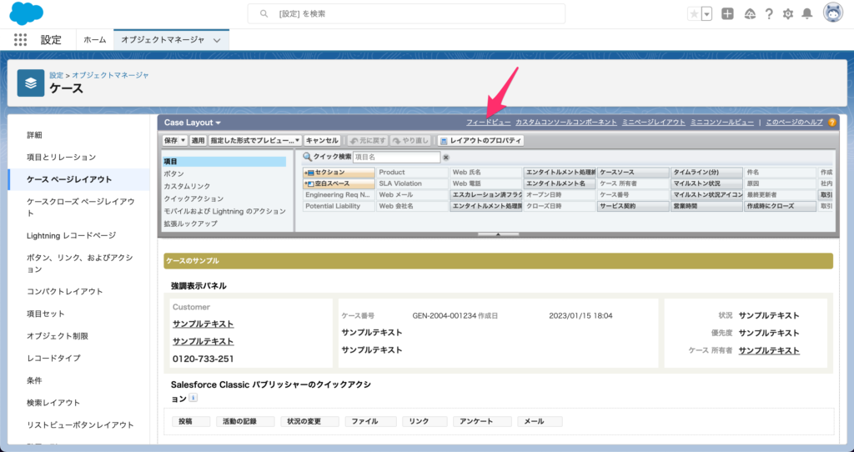Show notifications with the bell icon

[806, 13]
